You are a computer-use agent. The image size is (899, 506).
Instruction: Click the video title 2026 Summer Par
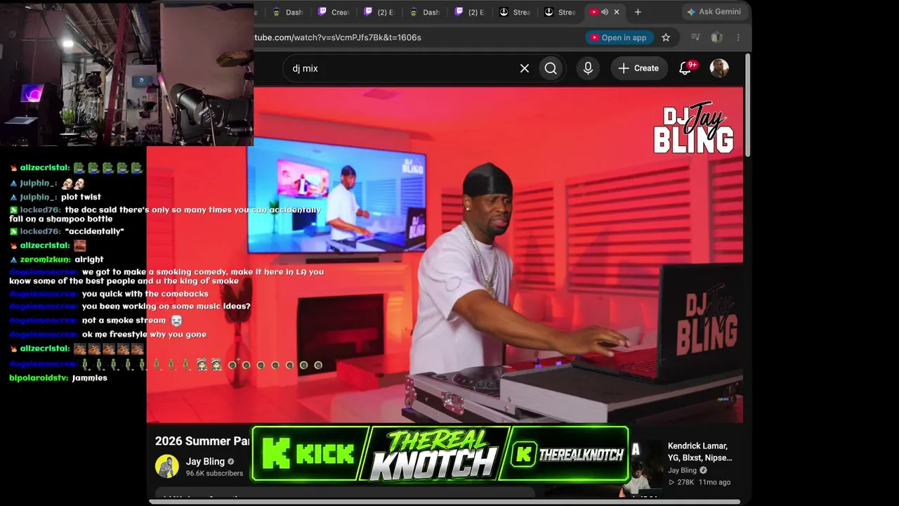tap(202, 441)
